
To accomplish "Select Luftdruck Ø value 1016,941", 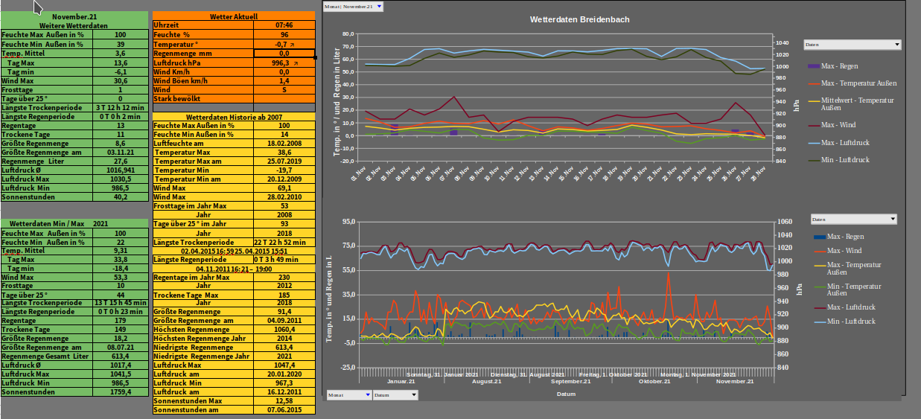I will [x=121, y=170].
